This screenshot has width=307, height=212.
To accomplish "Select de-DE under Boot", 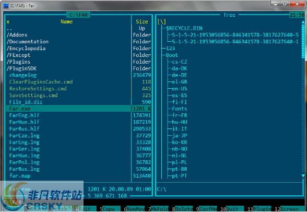I will pos(180,75).
